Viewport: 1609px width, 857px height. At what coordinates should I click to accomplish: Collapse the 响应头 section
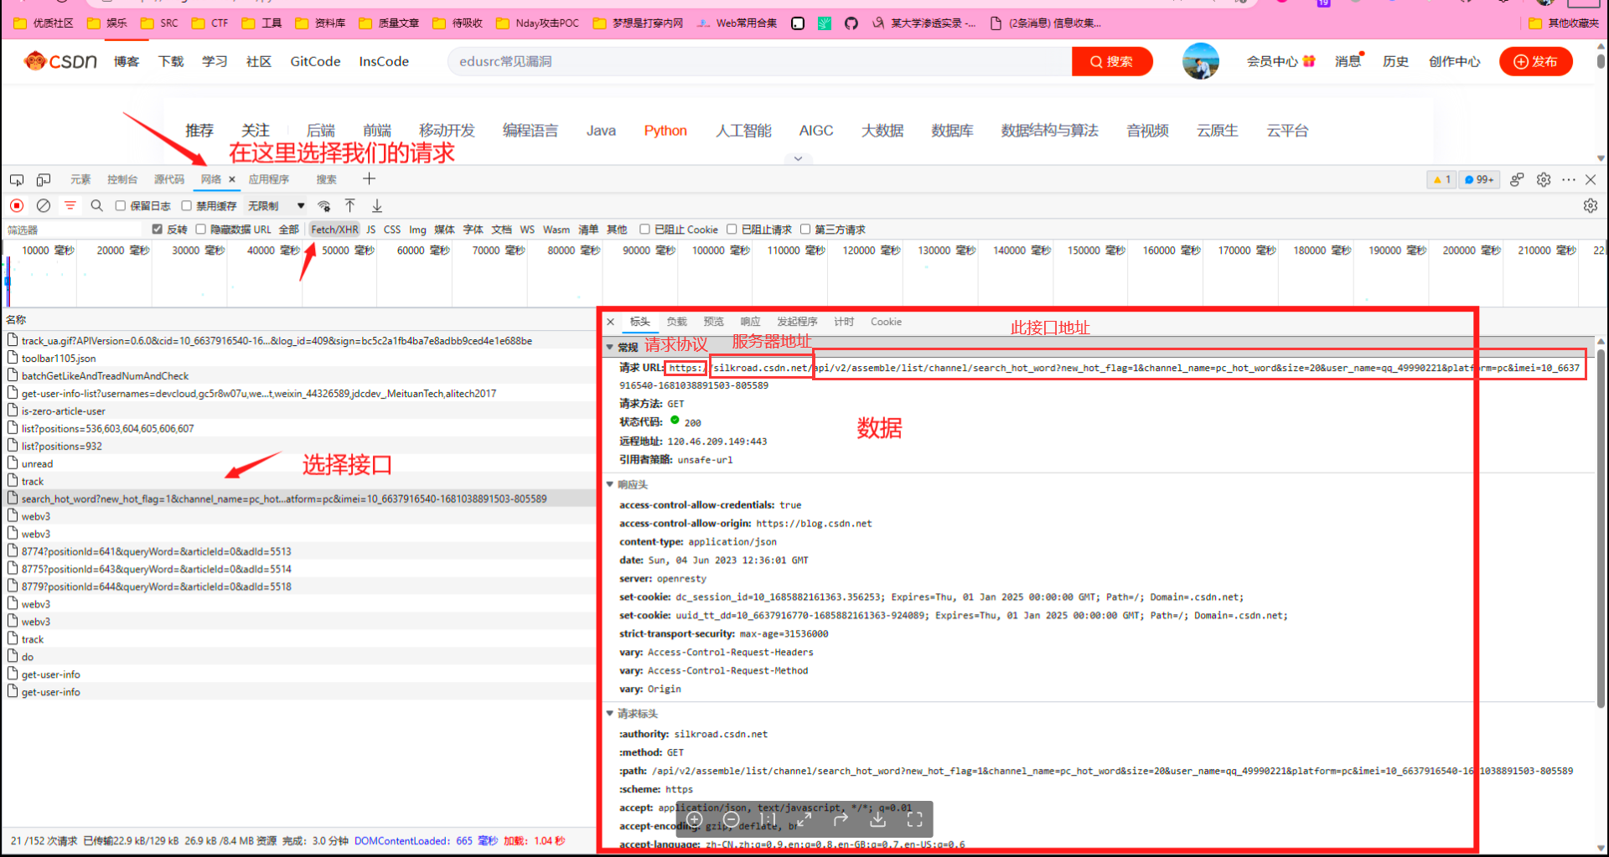click(610, 484)
